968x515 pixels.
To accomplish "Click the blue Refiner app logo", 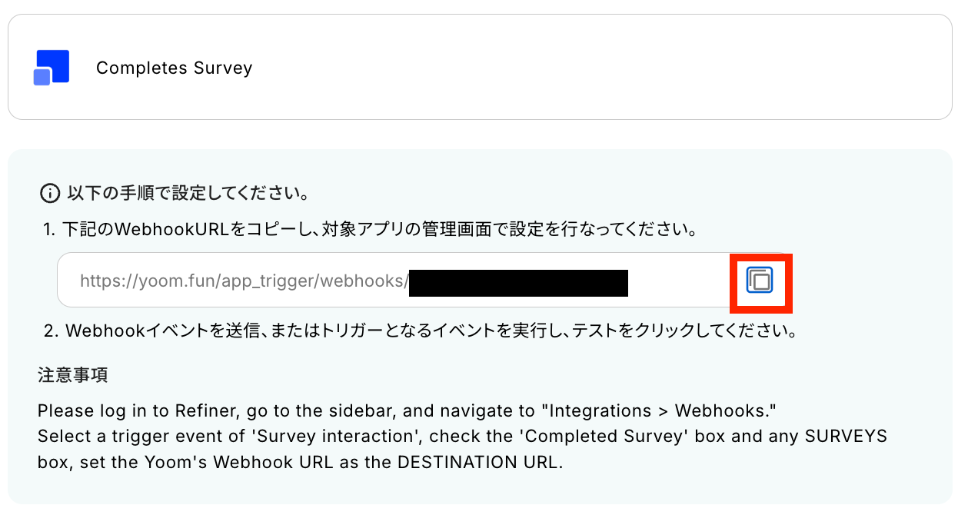I will (52, 68).
